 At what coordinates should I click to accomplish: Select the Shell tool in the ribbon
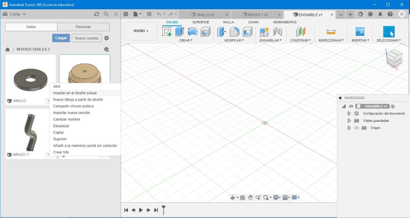point(248,32)
